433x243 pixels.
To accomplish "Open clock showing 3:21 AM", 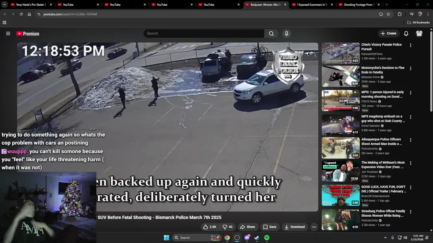I will 419,238.
